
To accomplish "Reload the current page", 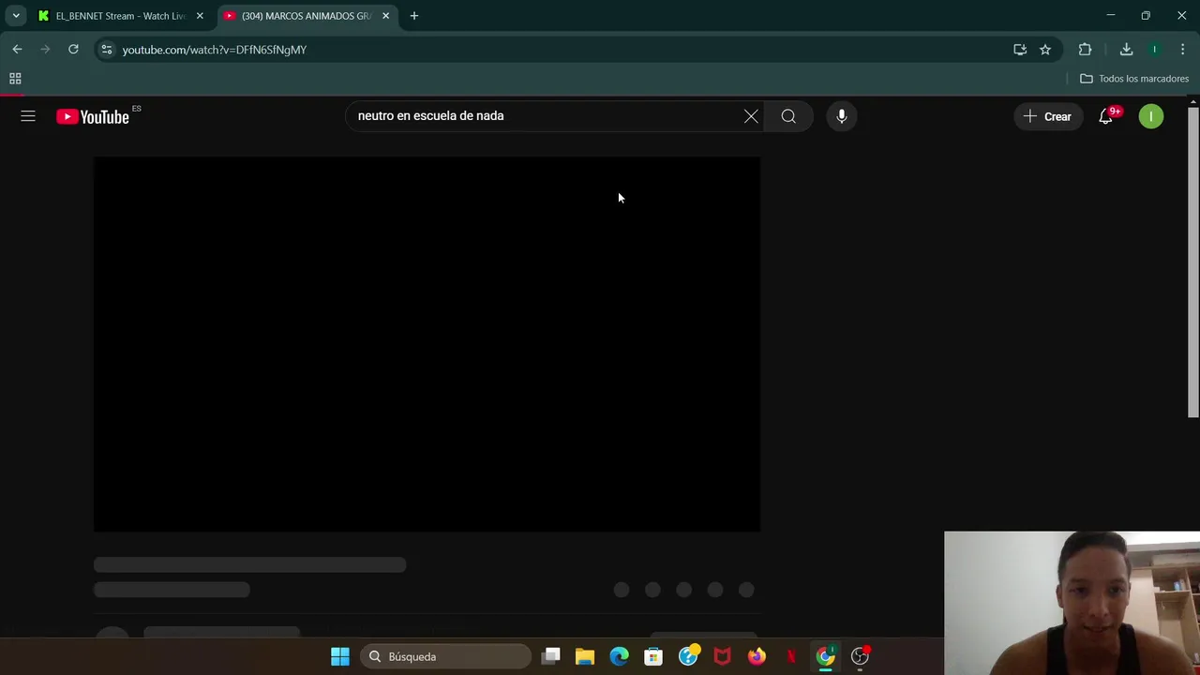I will coord(73,50).
